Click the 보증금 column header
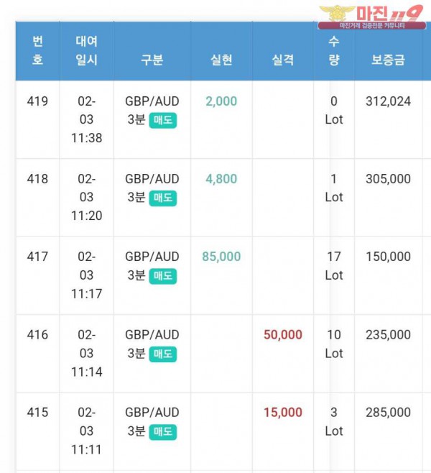Screen dimensions: 431x473 [x=389, y=60]
